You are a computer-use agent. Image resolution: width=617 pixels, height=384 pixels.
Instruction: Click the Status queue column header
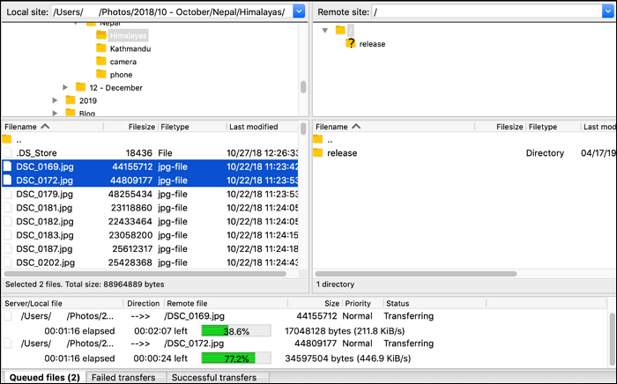coord(435,304)
